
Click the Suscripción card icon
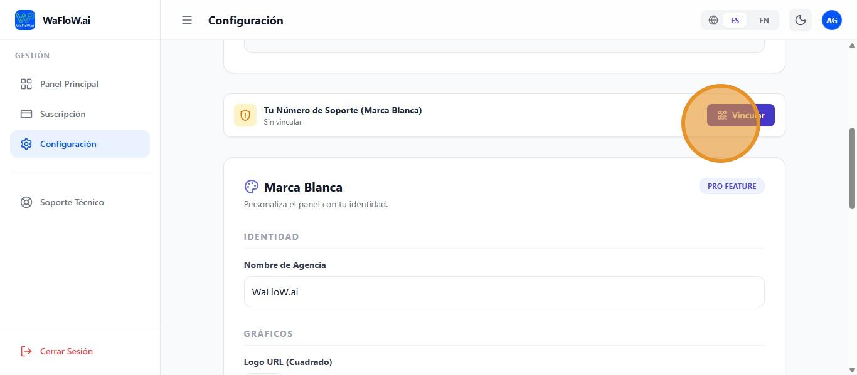26,114
